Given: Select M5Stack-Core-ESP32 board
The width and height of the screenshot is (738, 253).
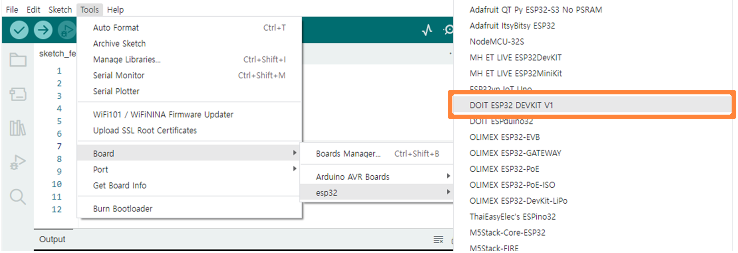Looking at the screenshot, I should [592, 232].
